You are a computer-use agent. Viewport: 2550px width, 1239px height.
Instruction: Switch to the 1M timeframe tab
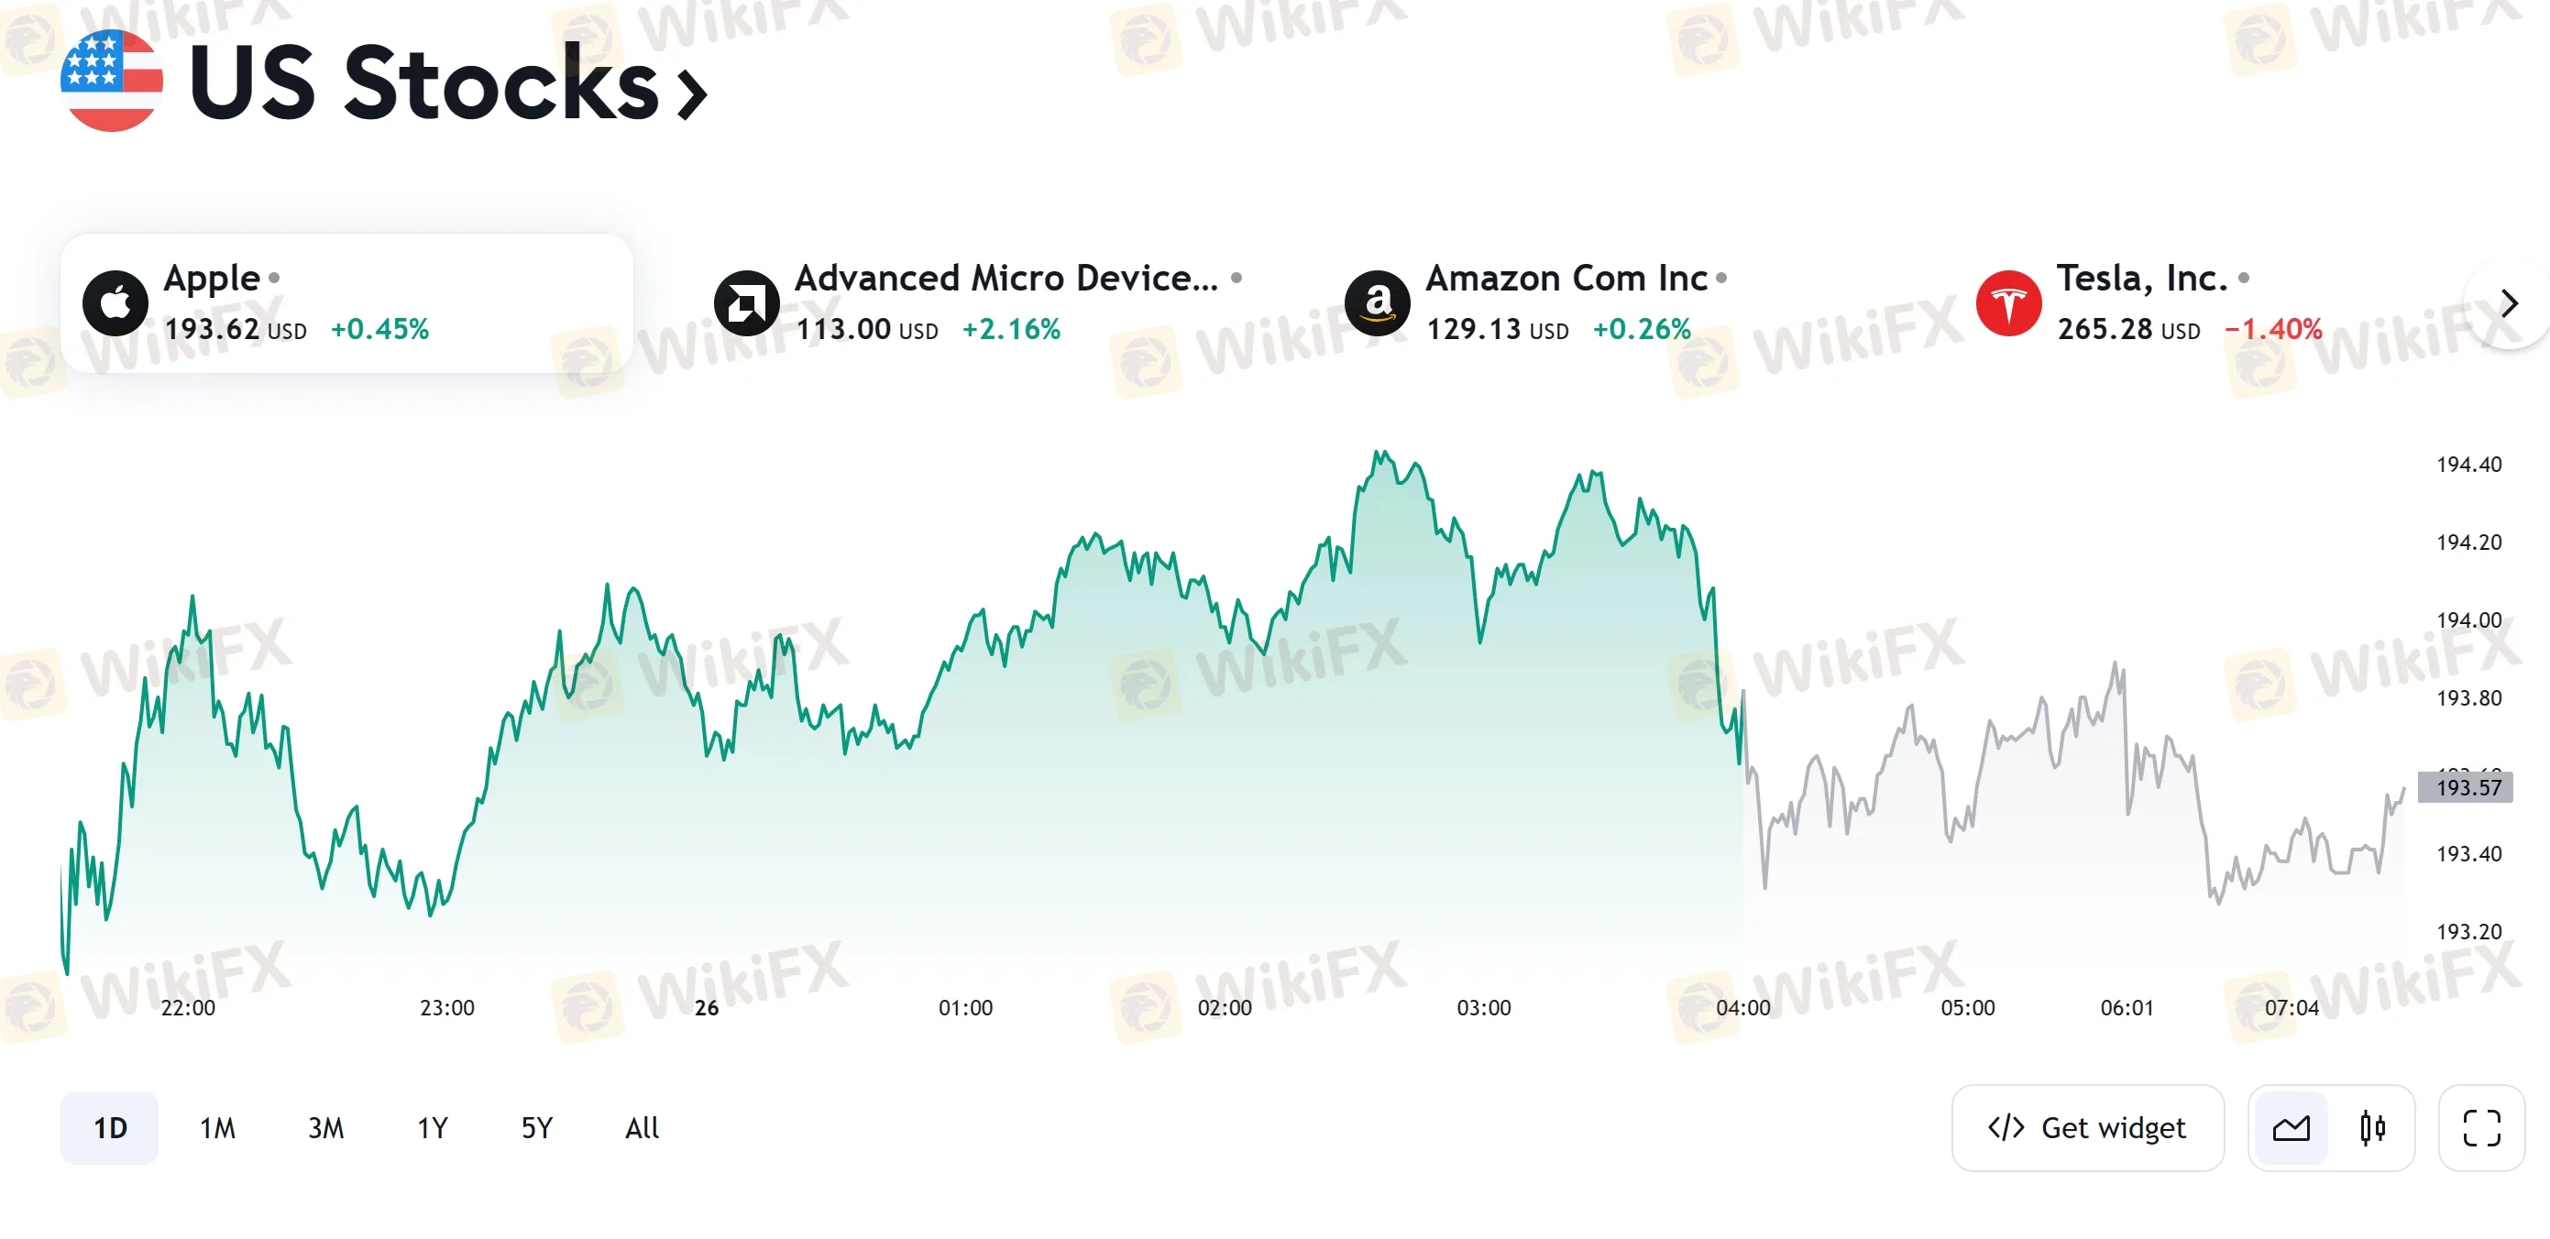[x=217, y=1127]
